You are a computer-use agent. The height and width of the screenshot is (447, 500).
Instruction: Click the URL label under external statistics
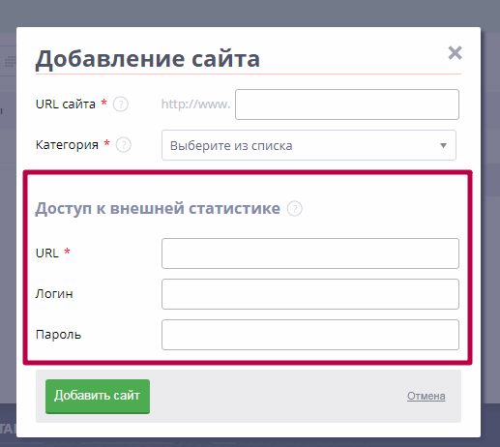47,253
